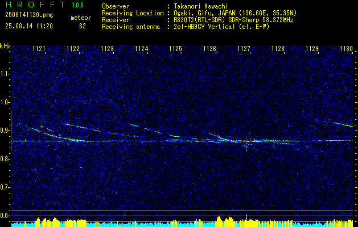Click the 1121 time marker
The height and width of the screenshot is (227, 358).
(x=39, y=48)
